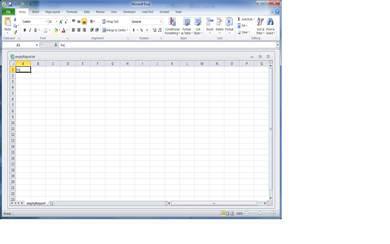Click the Insert Function fx icon
The image size is (390, 244).
coord(56,45)
